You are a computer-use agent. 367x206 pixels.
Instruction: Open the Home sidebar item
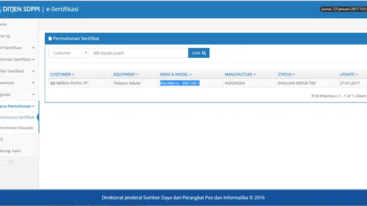coord(19,24)
